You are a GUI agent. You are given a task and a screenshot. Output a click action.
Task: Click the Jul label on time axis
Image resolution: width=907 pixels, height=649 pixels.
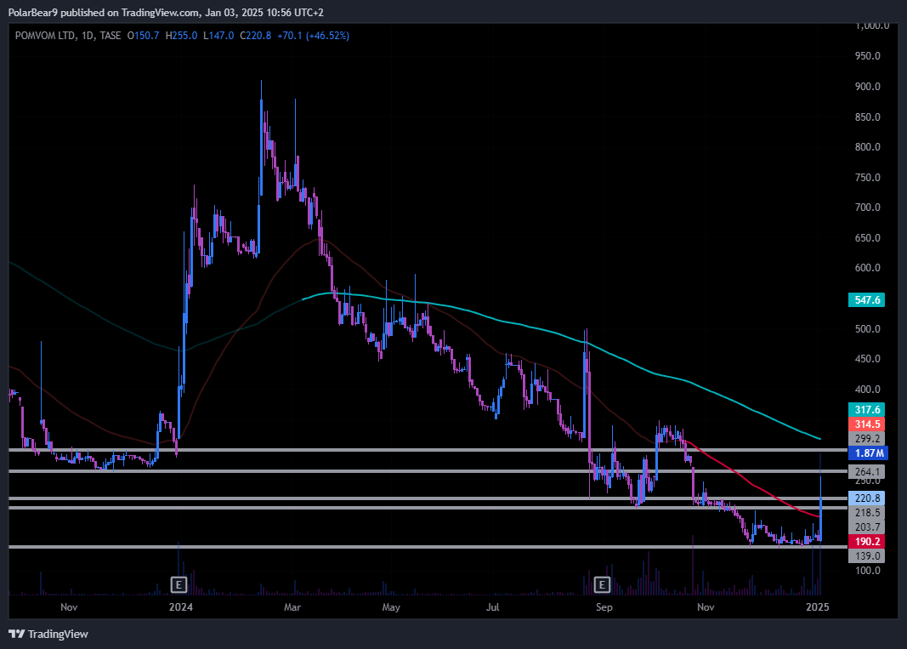pyautogui.click(x=492, y=606)
